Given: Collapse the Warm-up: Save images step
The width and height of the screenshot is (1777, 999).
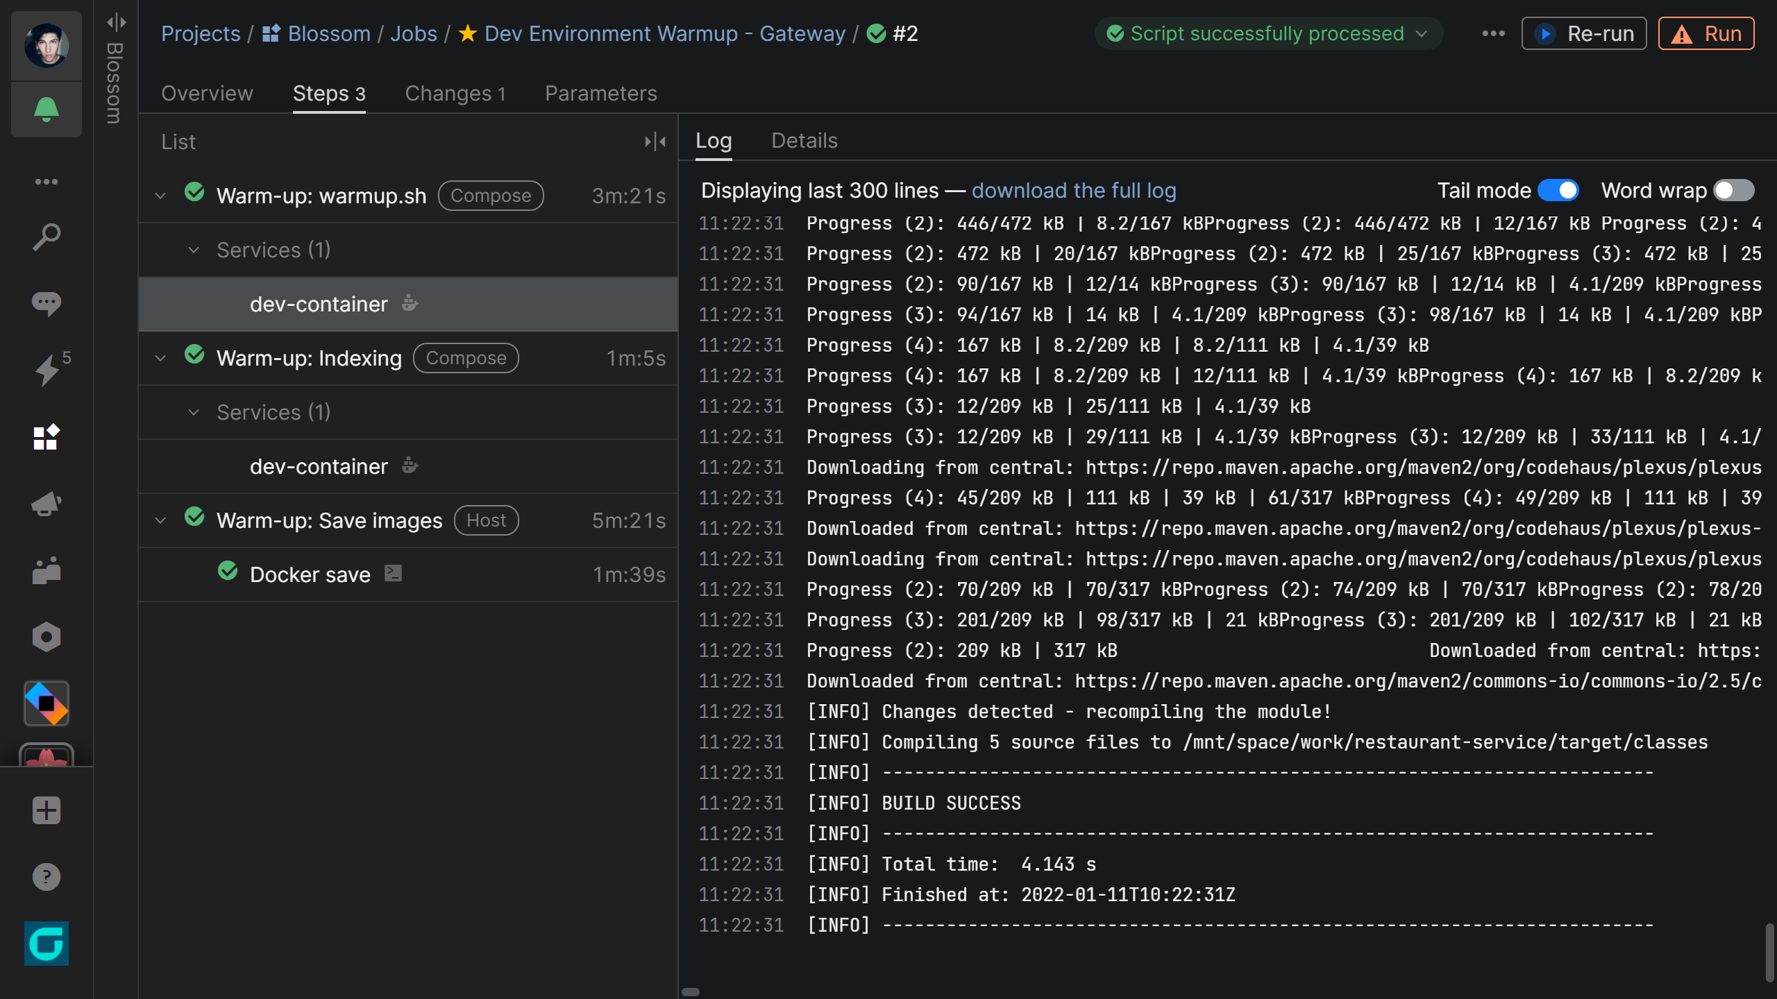Looking at the screenshot, I should coord(160,520).
